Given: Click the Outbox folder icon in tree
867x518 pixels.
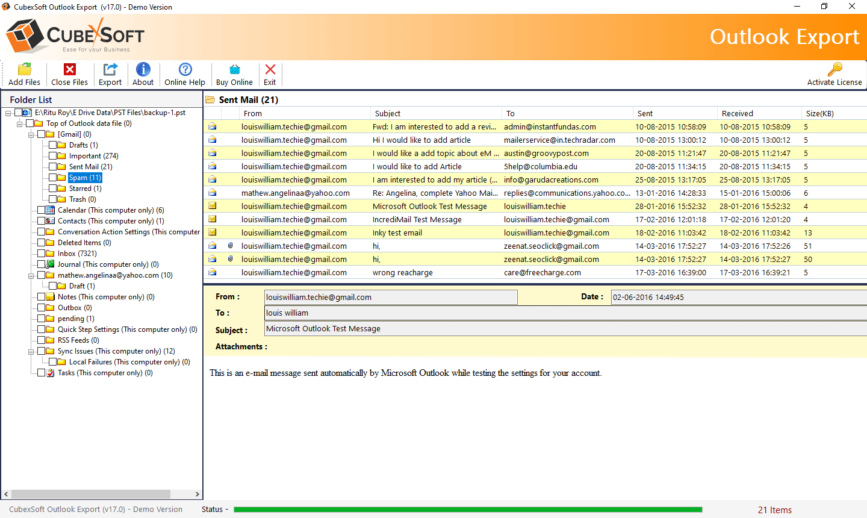Looking at the screenshot, I should (51, 308).
